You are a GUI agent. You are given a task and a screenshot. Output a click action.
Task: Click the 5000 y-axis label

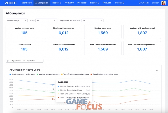(11, 79)
